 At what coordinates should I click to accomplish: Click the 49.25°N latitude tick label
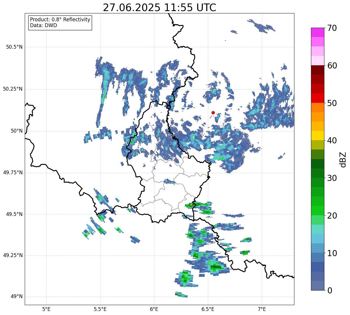(x=13, y=255)
